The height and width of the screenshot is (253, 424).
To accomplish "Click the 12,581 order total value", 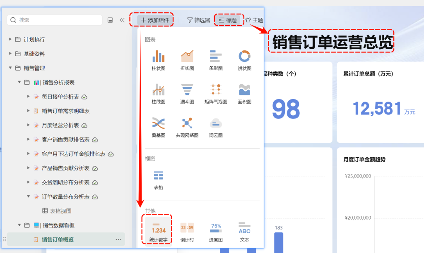I will pyautogui.click(x=377, y=108).
